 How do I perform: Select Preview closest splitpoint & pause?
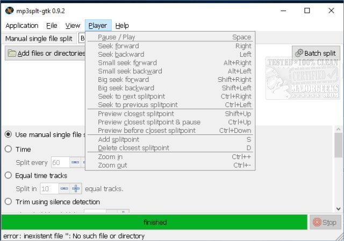170,122
